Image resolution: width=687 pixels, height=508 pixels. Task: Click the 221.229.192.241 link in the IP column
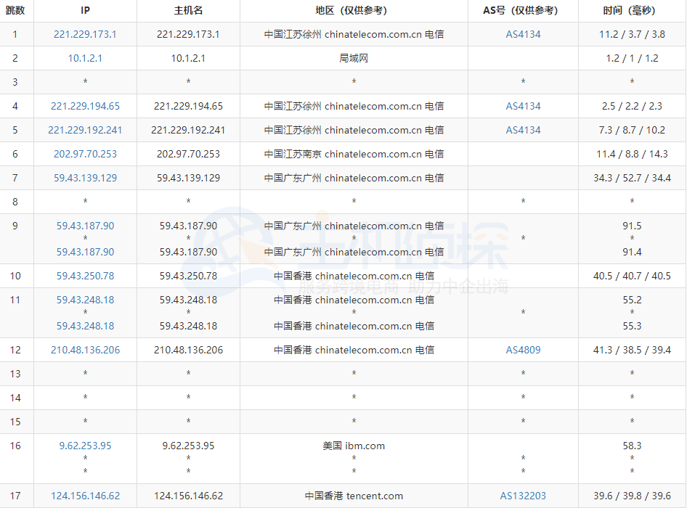(85, 130)
